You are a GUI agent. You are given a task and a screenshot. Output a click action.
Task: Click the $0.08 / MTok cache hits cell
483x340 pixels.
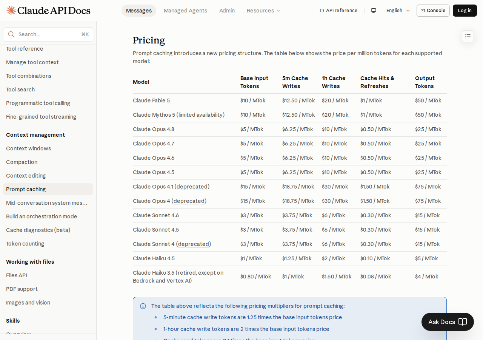click(376, 277)
